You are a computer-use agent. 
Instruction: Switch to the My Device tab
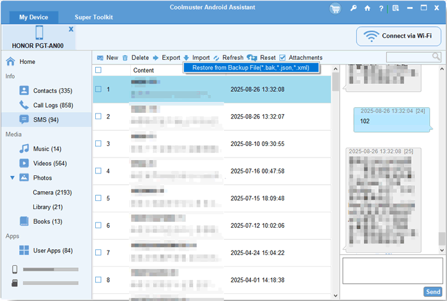(34, 17)
